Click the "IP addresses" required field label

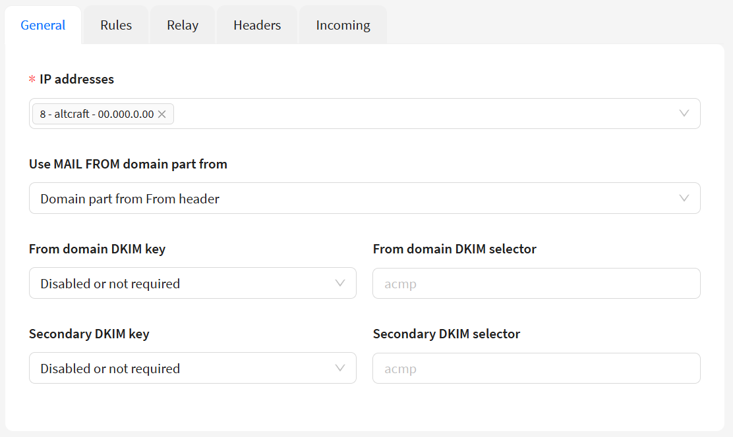pos(76,79)
